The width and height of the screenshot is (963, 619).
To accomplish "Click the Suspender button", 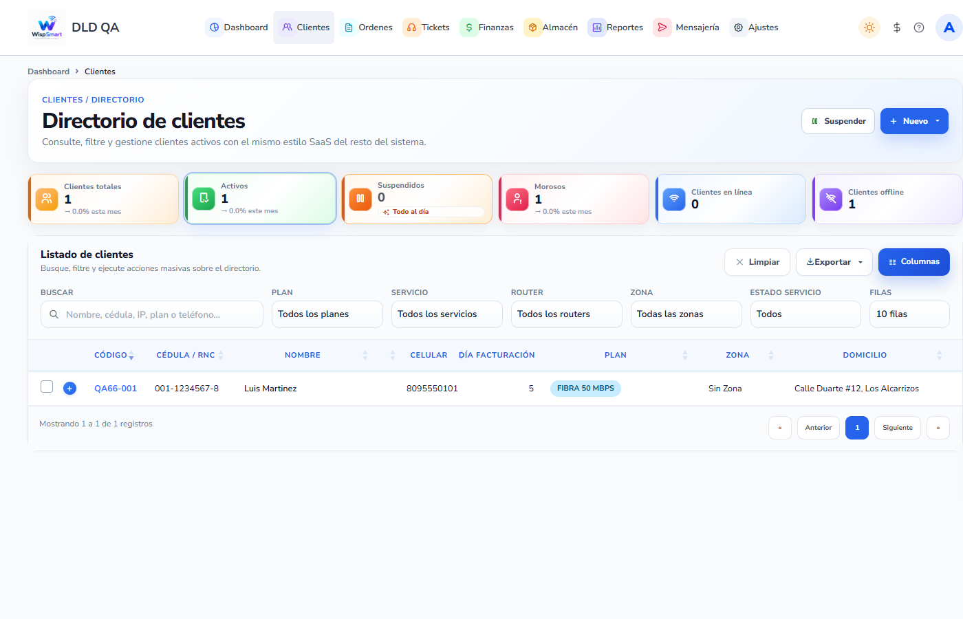I will (x=838, y=121).
